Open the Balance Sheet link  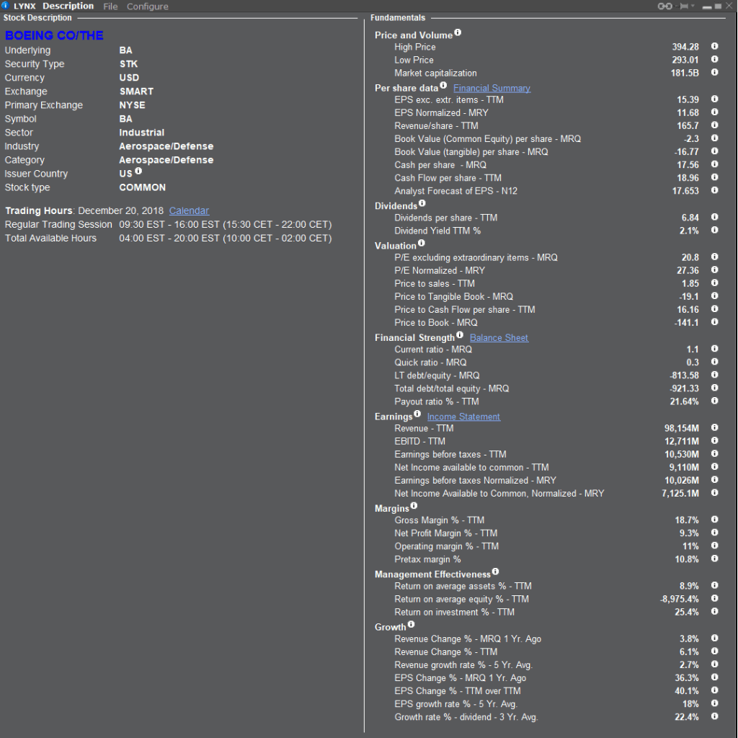point(499,337)
